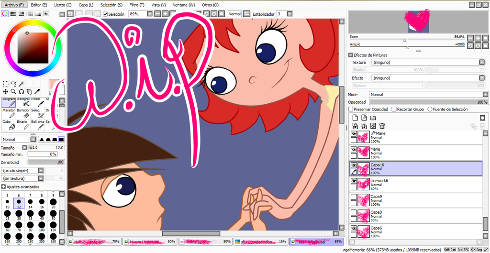Choose the Boli tinta ink pen tool
Screen dimensions: 490x253
pos(38,125)
